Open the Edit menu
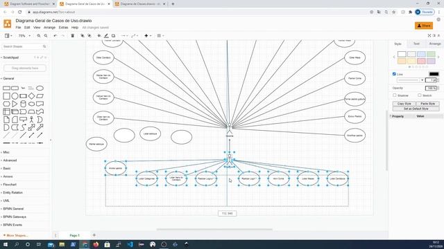The height and width of the screenshot is (249, 444). pos(27,28)
